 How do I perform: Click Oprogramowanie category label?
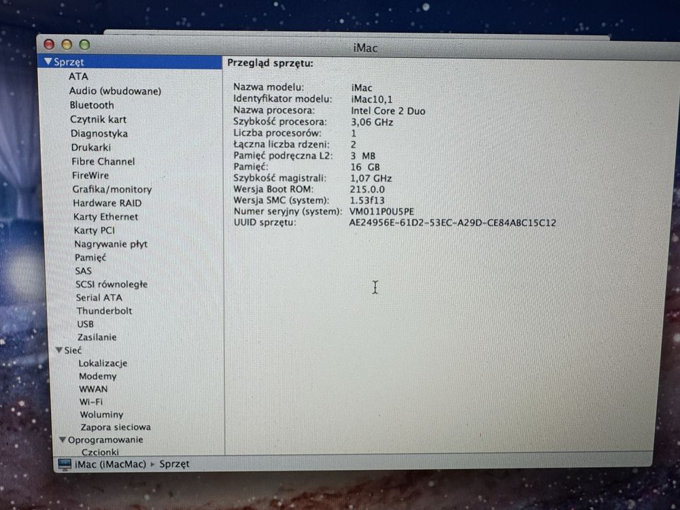click(x=105, y=440)
